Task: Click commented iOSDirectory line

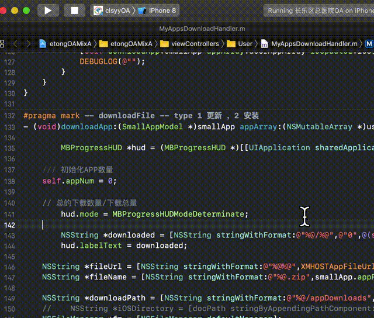Action: [208, 308]
